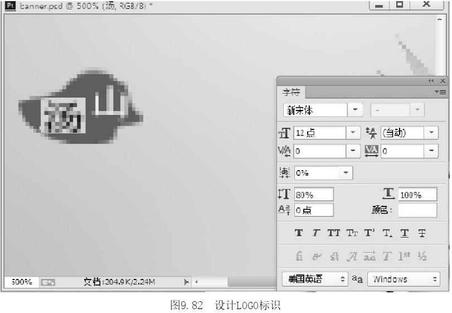Click the anti-aliasing aa icon
Image resolution: width=452 pixels, height=313 pixels.
[x=357, y=279]
